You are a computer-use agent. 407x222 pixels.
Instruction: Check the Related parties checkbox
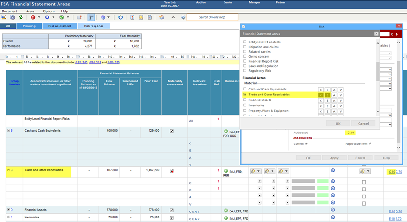(245, 51)
